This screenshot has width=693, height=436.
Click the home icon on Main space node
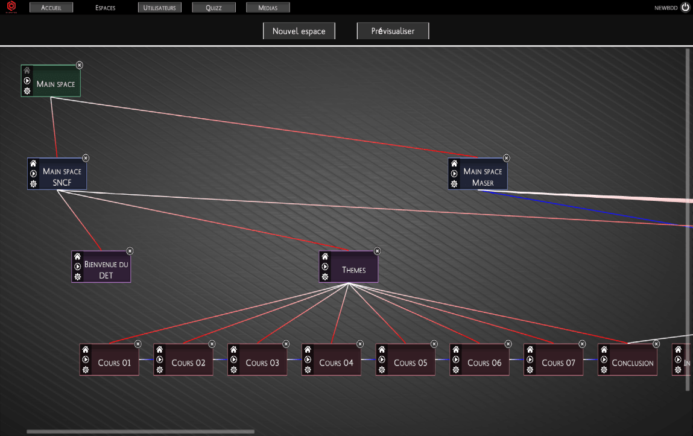(27, 70)
